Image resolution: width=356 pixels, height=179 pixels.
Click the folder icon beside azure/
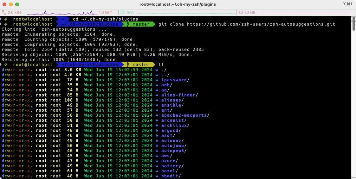(x=157, y=161)
